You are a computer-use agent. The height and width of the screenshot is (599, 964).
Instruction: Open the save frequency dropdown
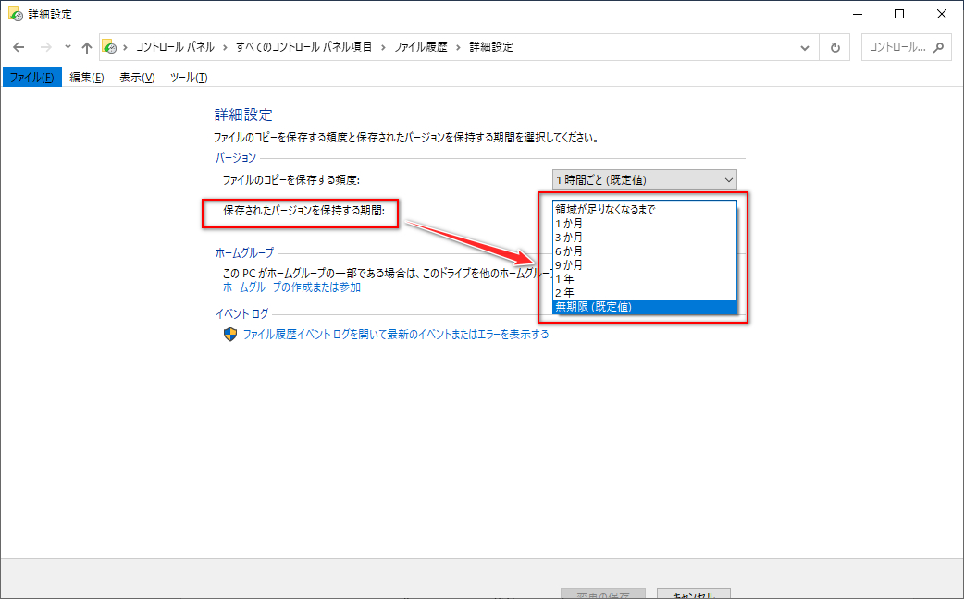(644, 179)
